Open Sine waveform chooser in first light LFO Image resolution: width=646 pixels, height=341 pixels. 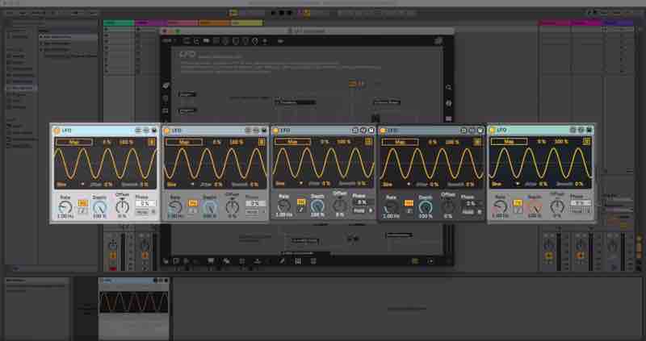click(70, 185)
